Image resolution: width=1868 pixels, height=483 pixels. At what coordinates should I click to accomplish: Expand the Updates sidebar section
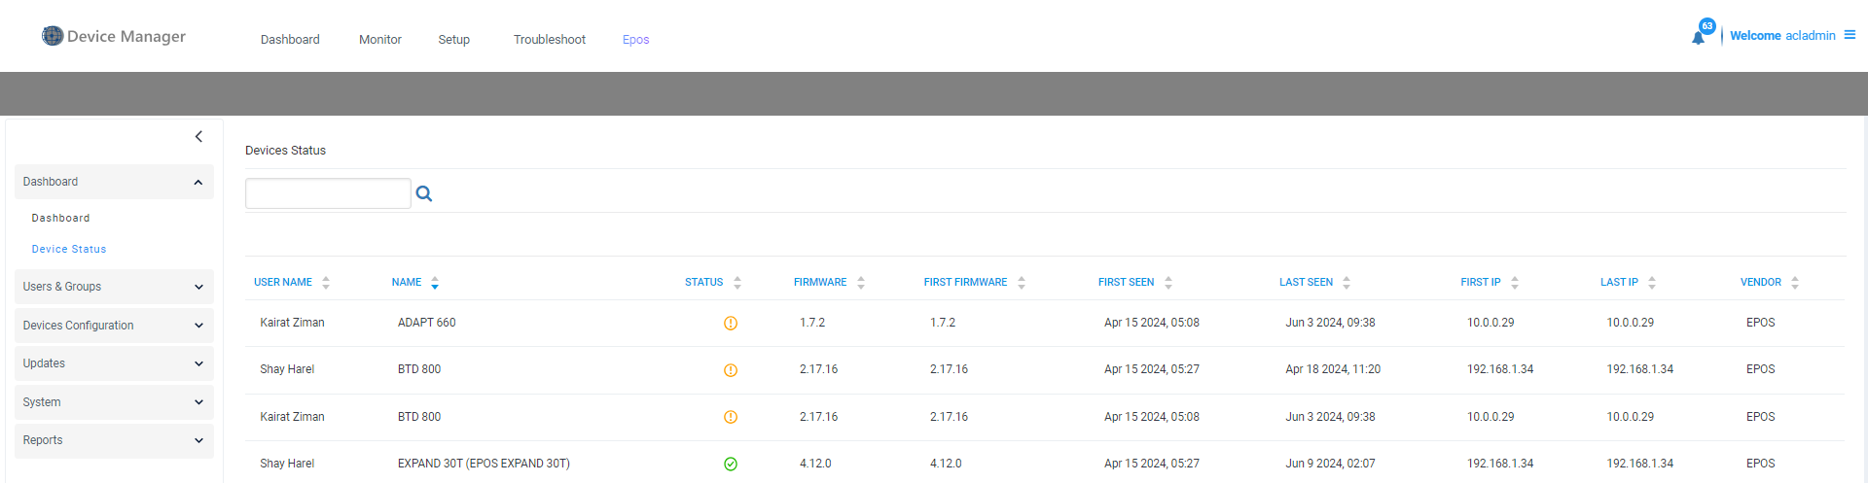tap(114, 363)
